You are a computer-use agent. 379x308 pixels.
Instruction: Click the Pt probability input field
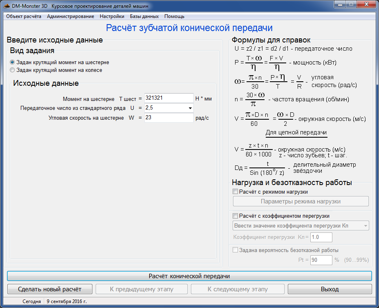321,260
